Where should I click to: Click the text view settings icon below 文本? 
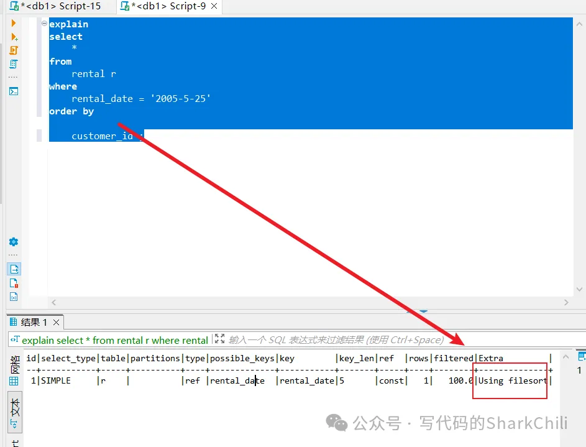pyautogui.click(x=14, y=424)
